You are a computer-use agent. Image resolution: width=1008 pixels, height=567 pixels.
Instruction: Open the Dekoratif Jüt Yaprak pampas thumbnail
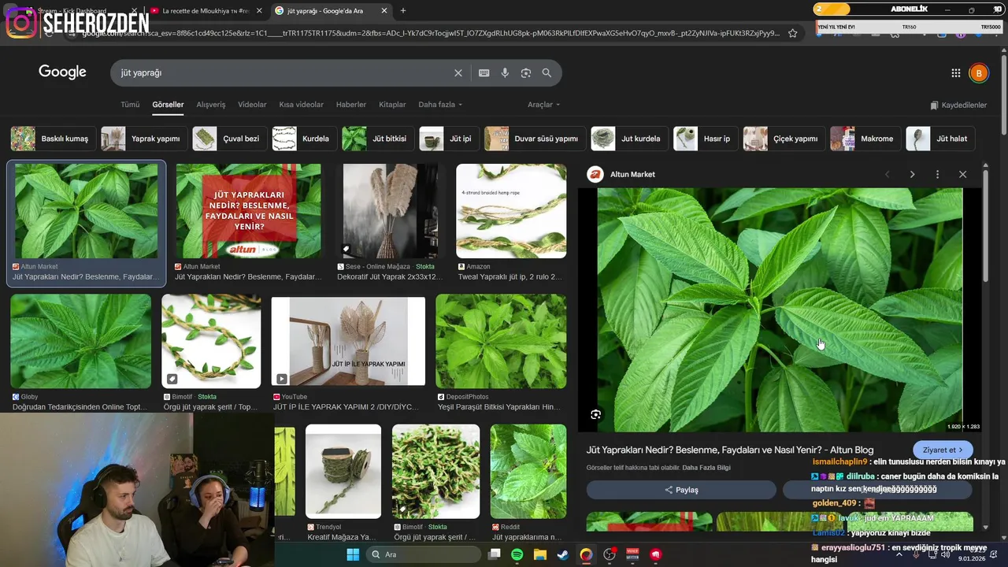tap(391, 211)
